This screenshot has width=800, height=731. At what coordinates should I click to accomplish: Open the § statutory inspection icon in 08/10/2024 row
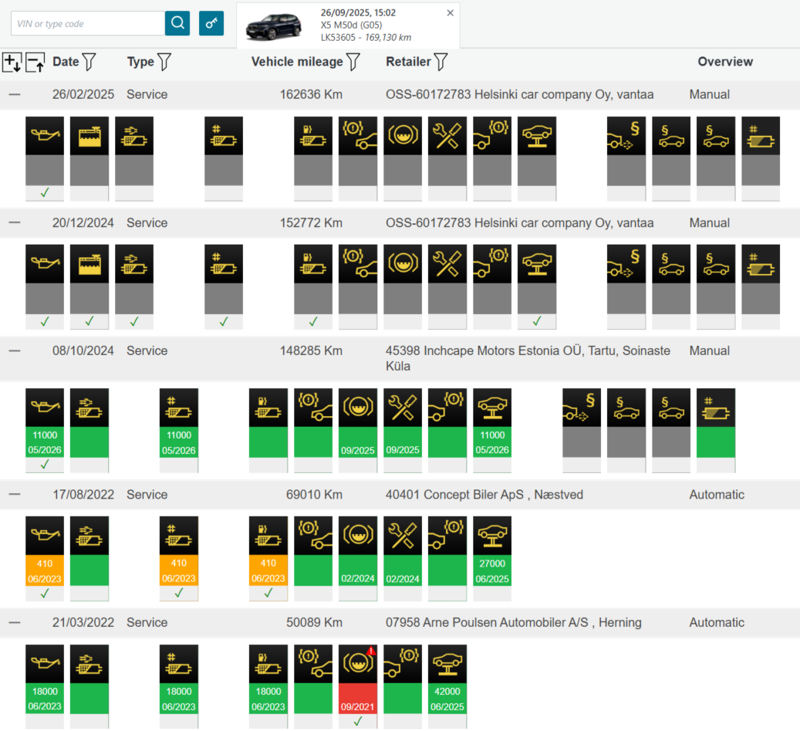(x=582, y=407)
